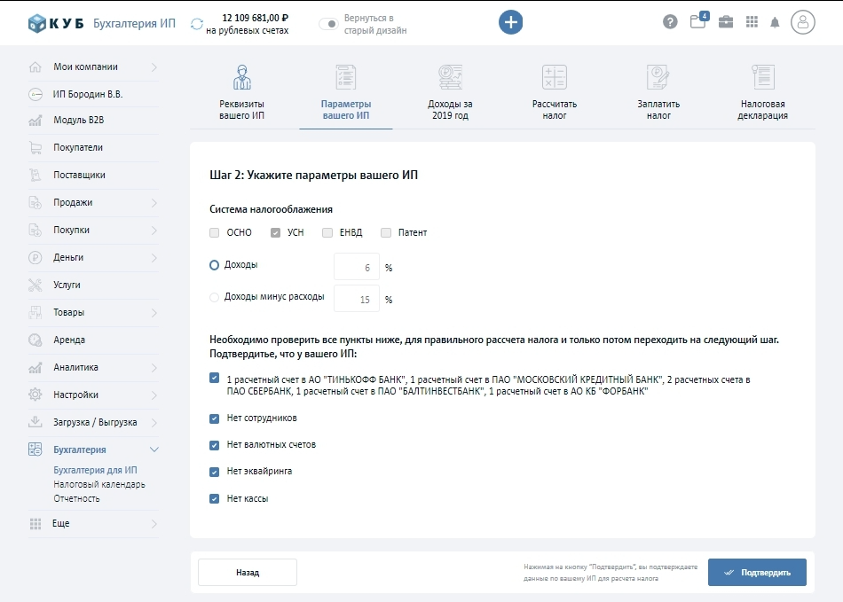Image resolution: width=843 pixels, height=602 pixels.
Task: Refresh the ruble account balance icon
Action: click(196, 24)
